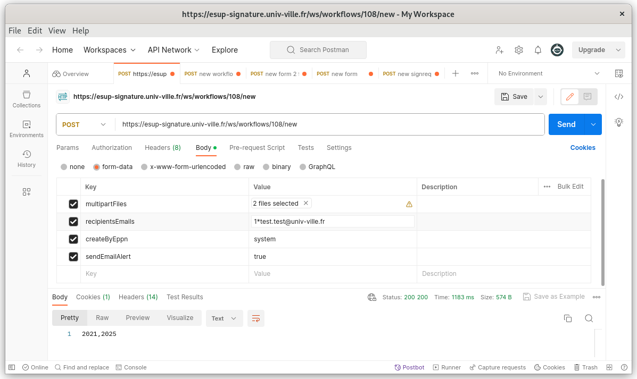The image size is (637, 379).
Task: Open History in the sidebar
Action: tap(26, 158)
